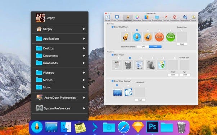Uncheck the Show "Start Menu" checkbox

(x=113, y=27)
